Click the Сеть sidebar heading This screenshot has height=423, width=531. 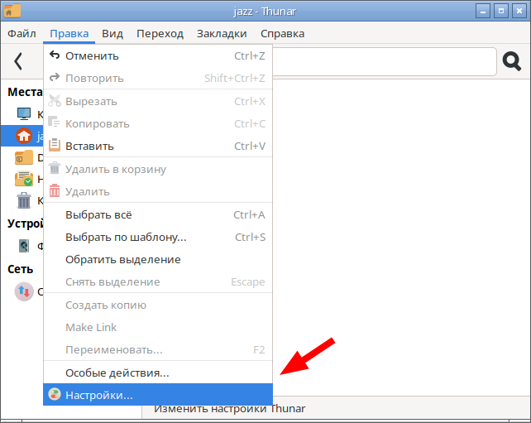coord(21,269)
